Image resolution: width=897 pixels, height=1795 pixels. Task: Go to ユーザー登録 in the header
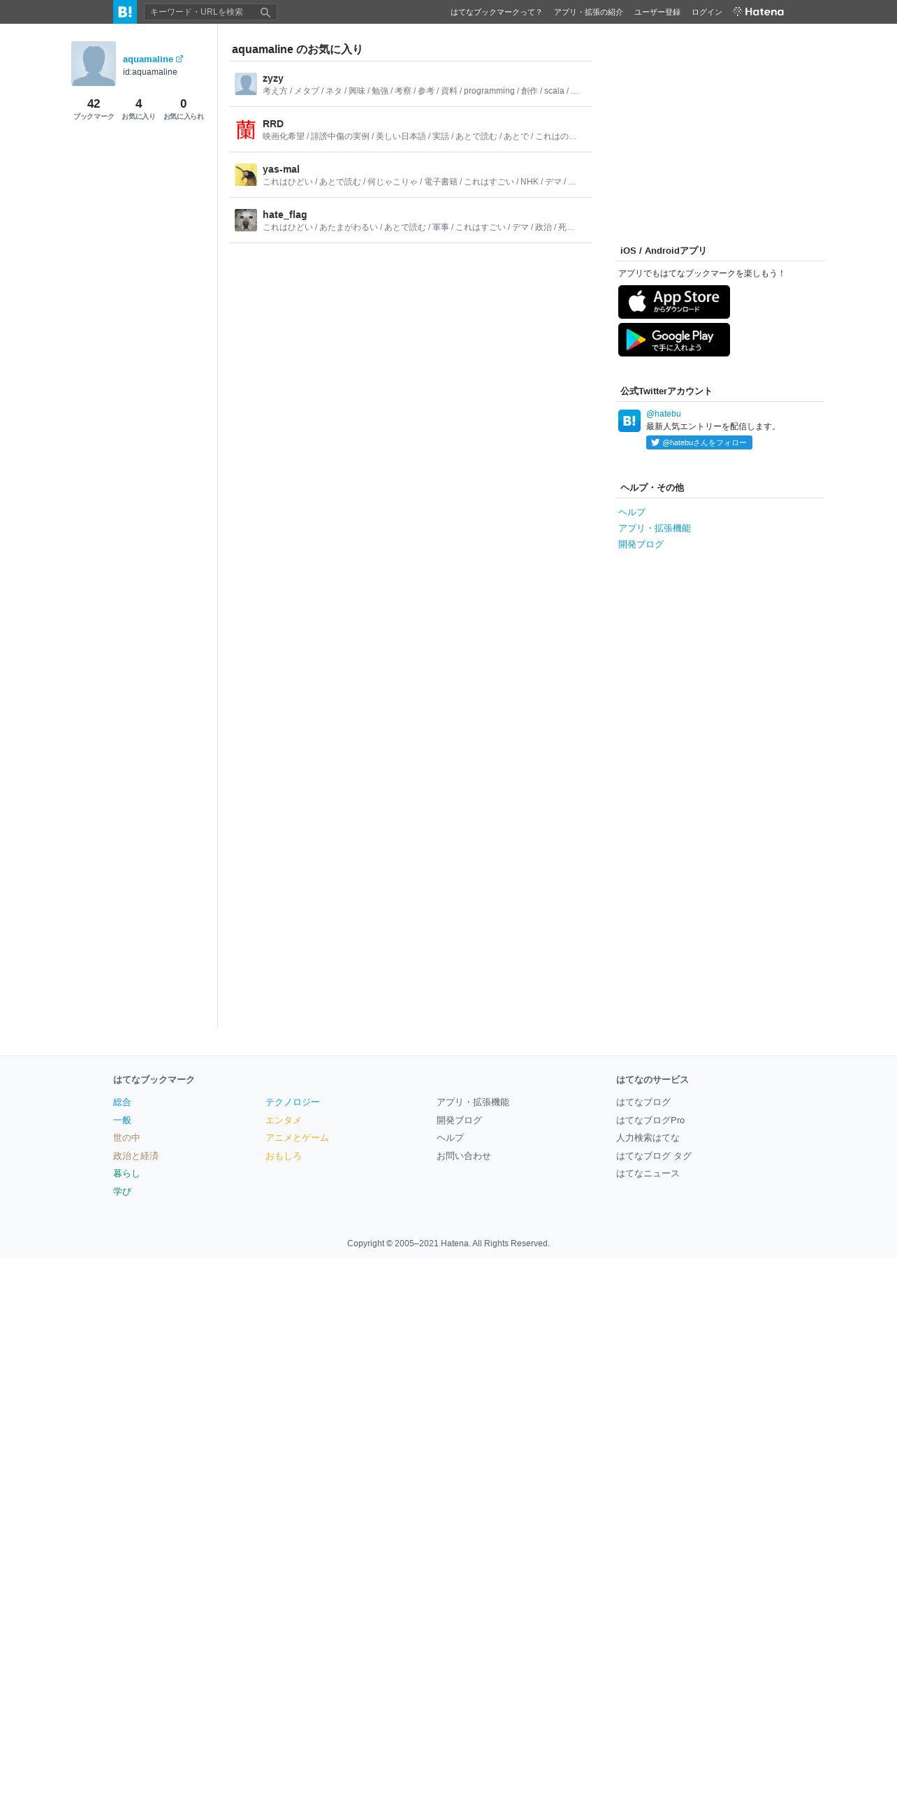click(x=657, y=12)
